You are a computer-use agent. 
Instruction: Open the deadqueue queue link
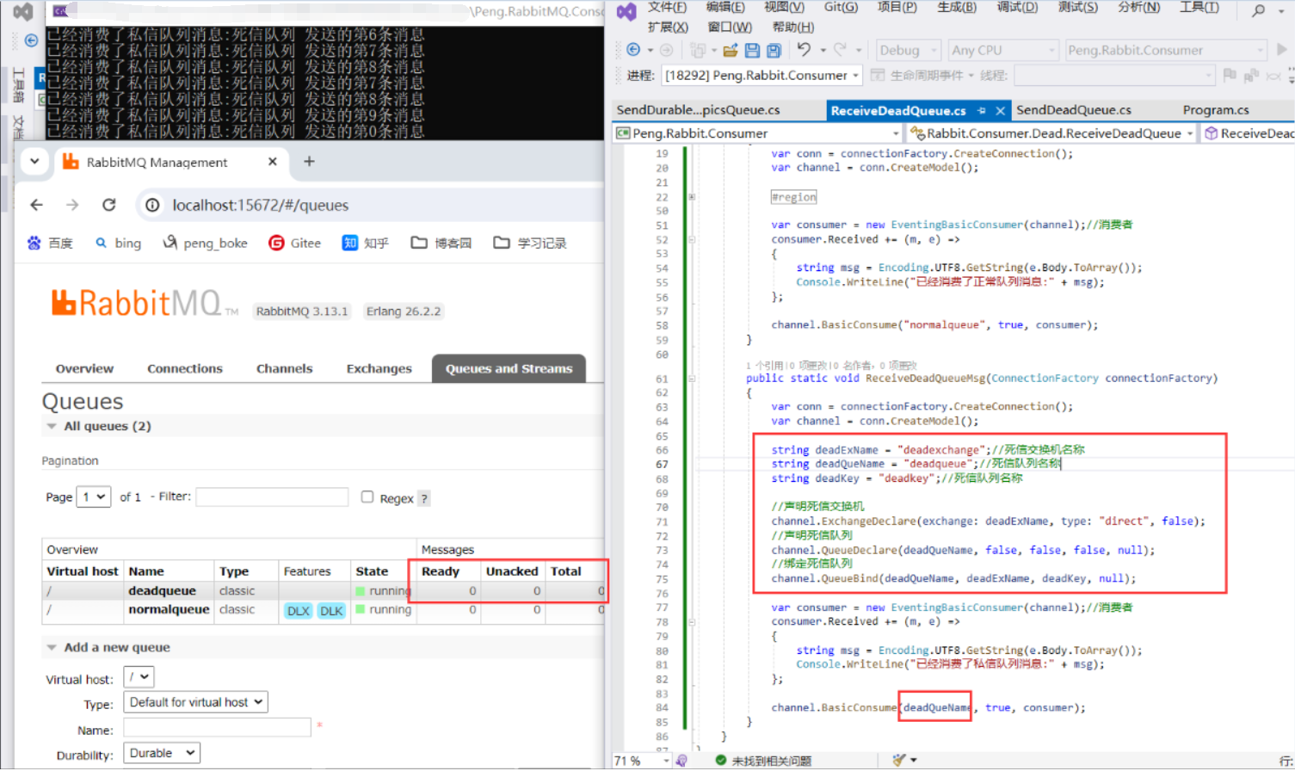click(x=162, y=591)
